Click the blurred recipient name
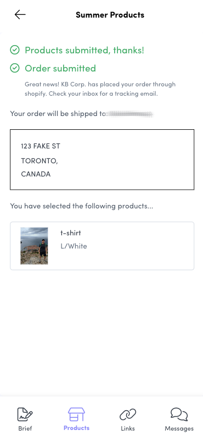Screen dimensions: 203x441 click(130, 114)
